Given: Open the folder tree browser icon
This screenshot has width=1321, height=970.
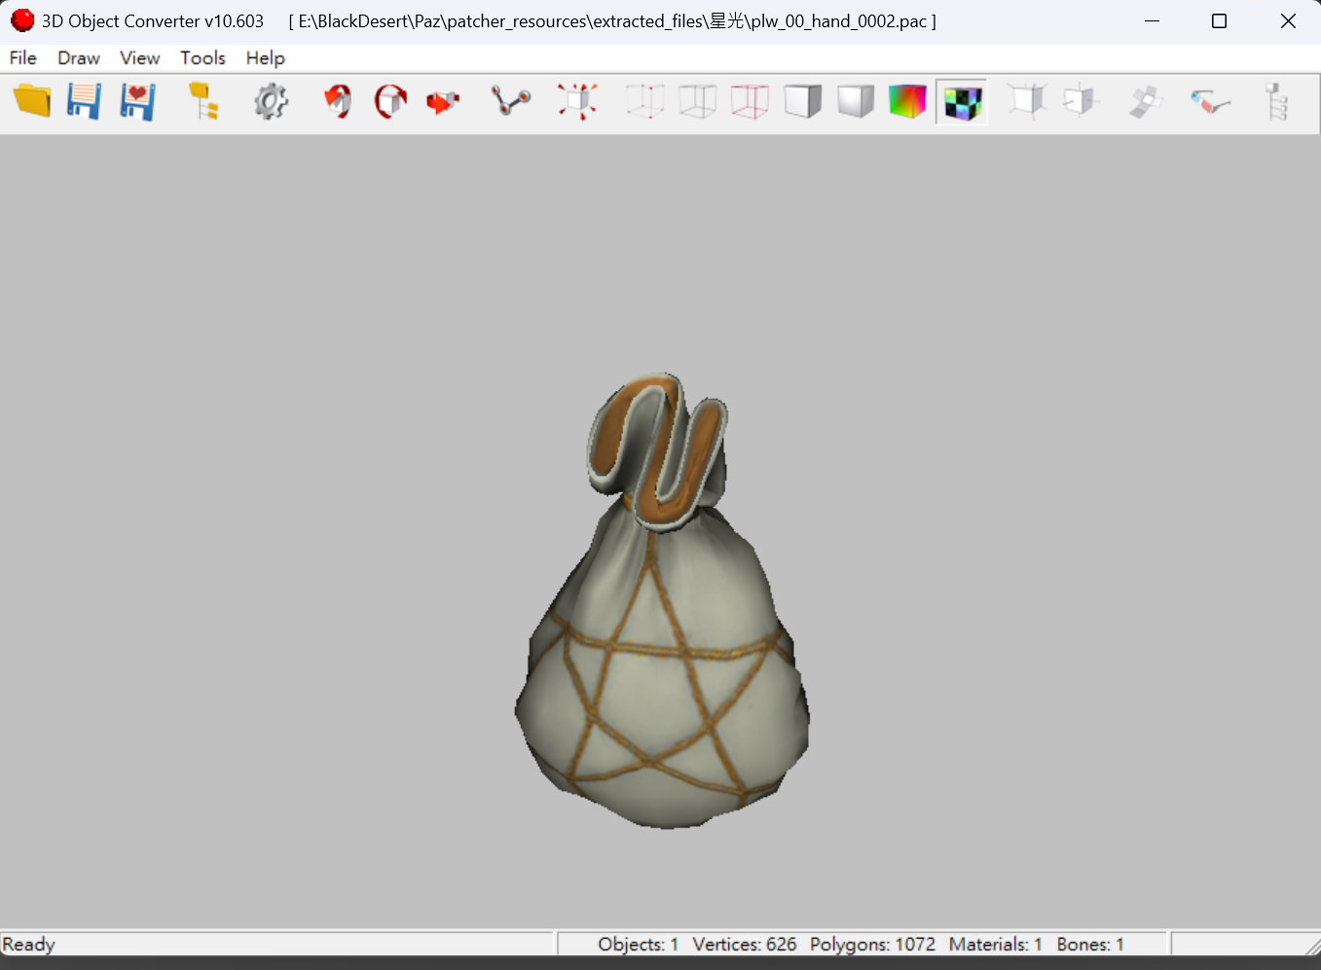Looking at the screenshot, I should point(203,100).
